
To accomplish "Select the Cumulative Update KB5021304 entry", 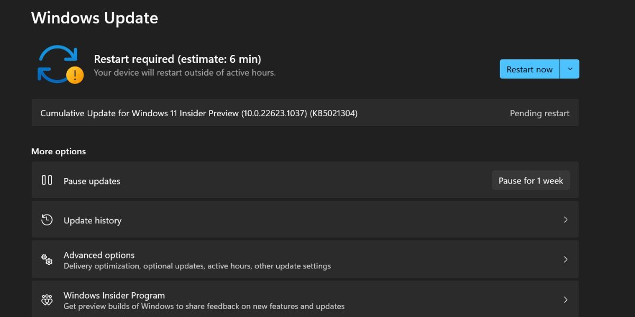I will pyautogui.click(x=198, y=113).
